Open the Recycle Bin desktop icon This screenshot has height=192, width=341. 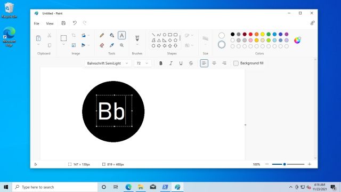9,10
